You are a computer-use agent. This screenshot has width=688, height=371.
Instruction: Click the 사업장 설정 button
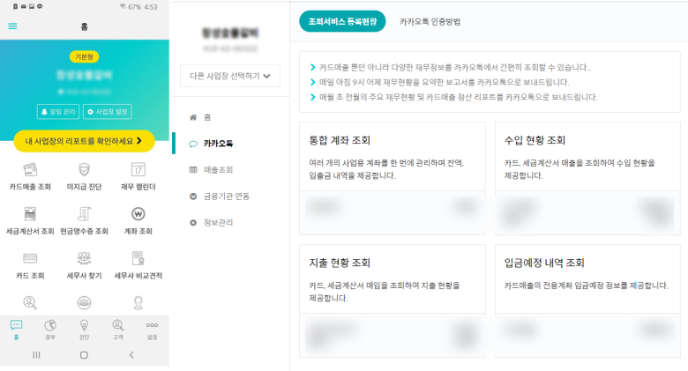click(107, 112)
